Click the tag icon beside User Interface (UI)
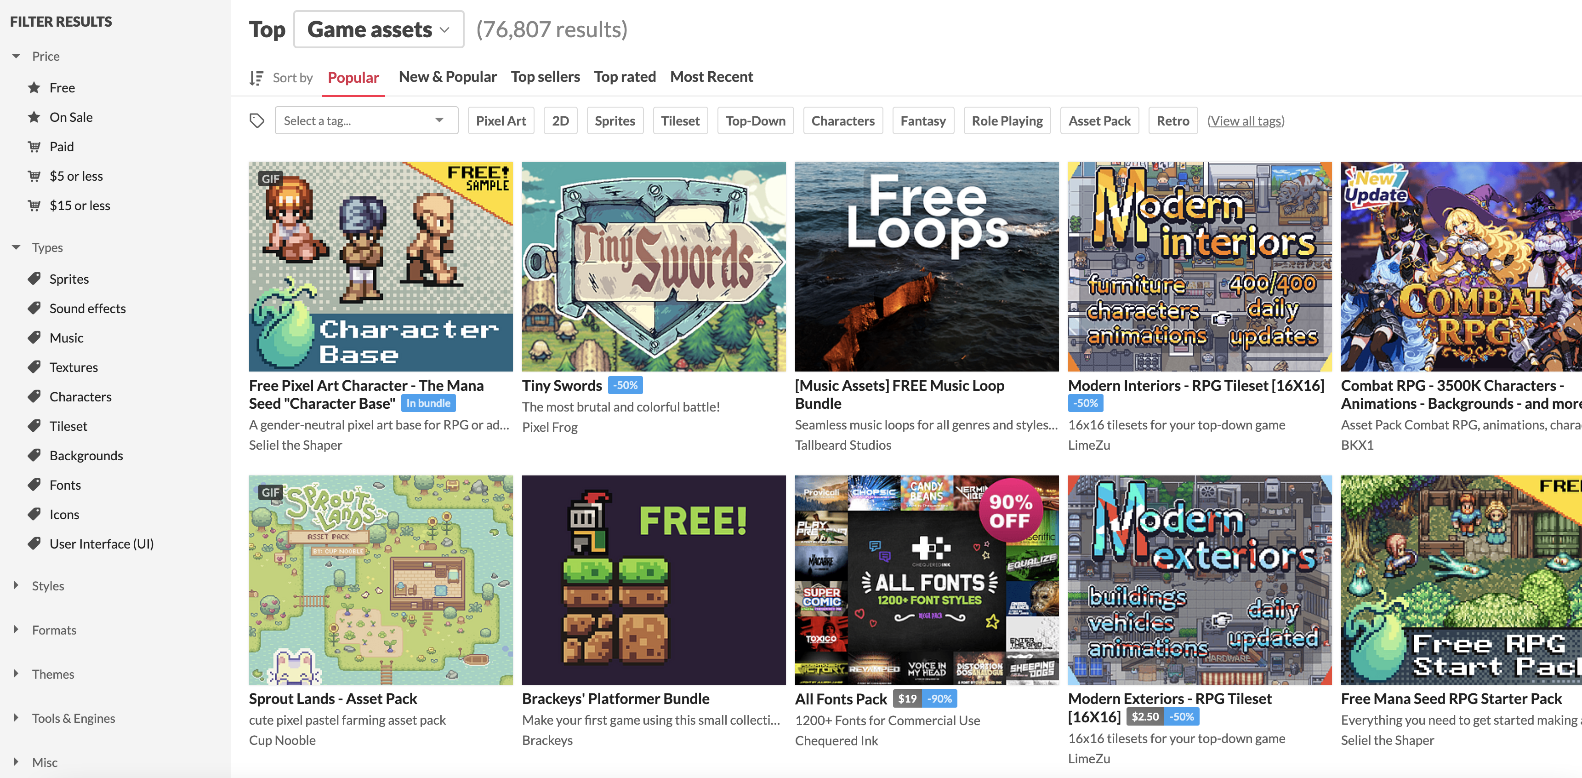Viewport: 1582px width, 778px height. [x=34, y=544]
